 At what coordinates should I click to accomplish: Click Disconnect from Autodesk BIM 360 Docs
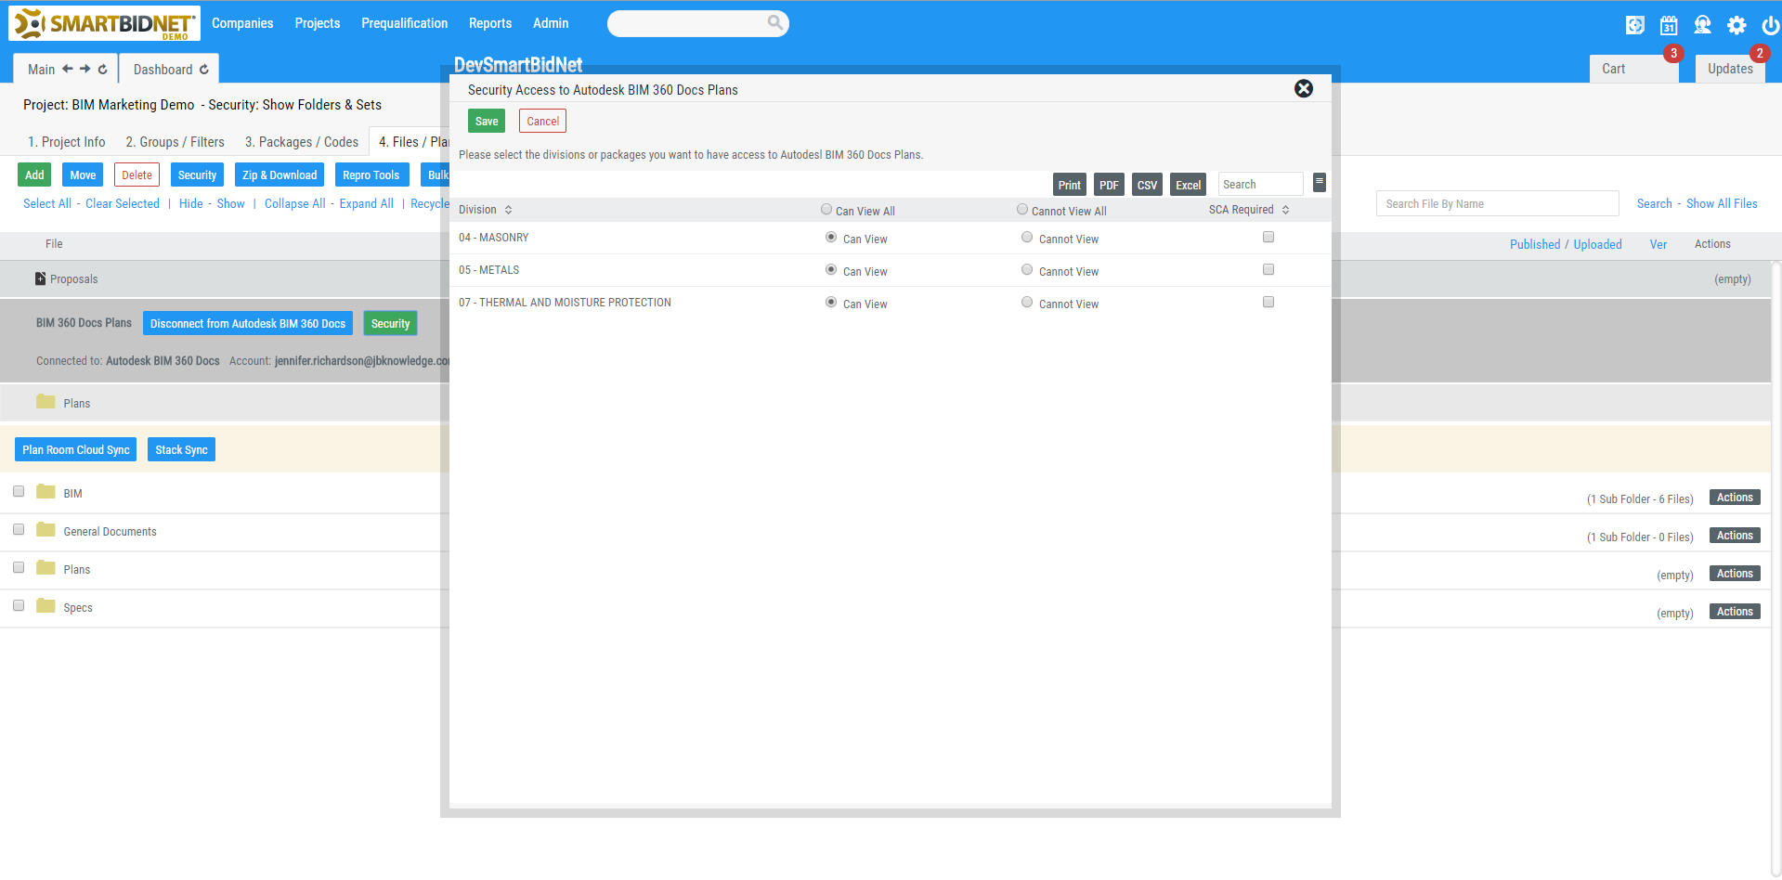coord(248,323)
